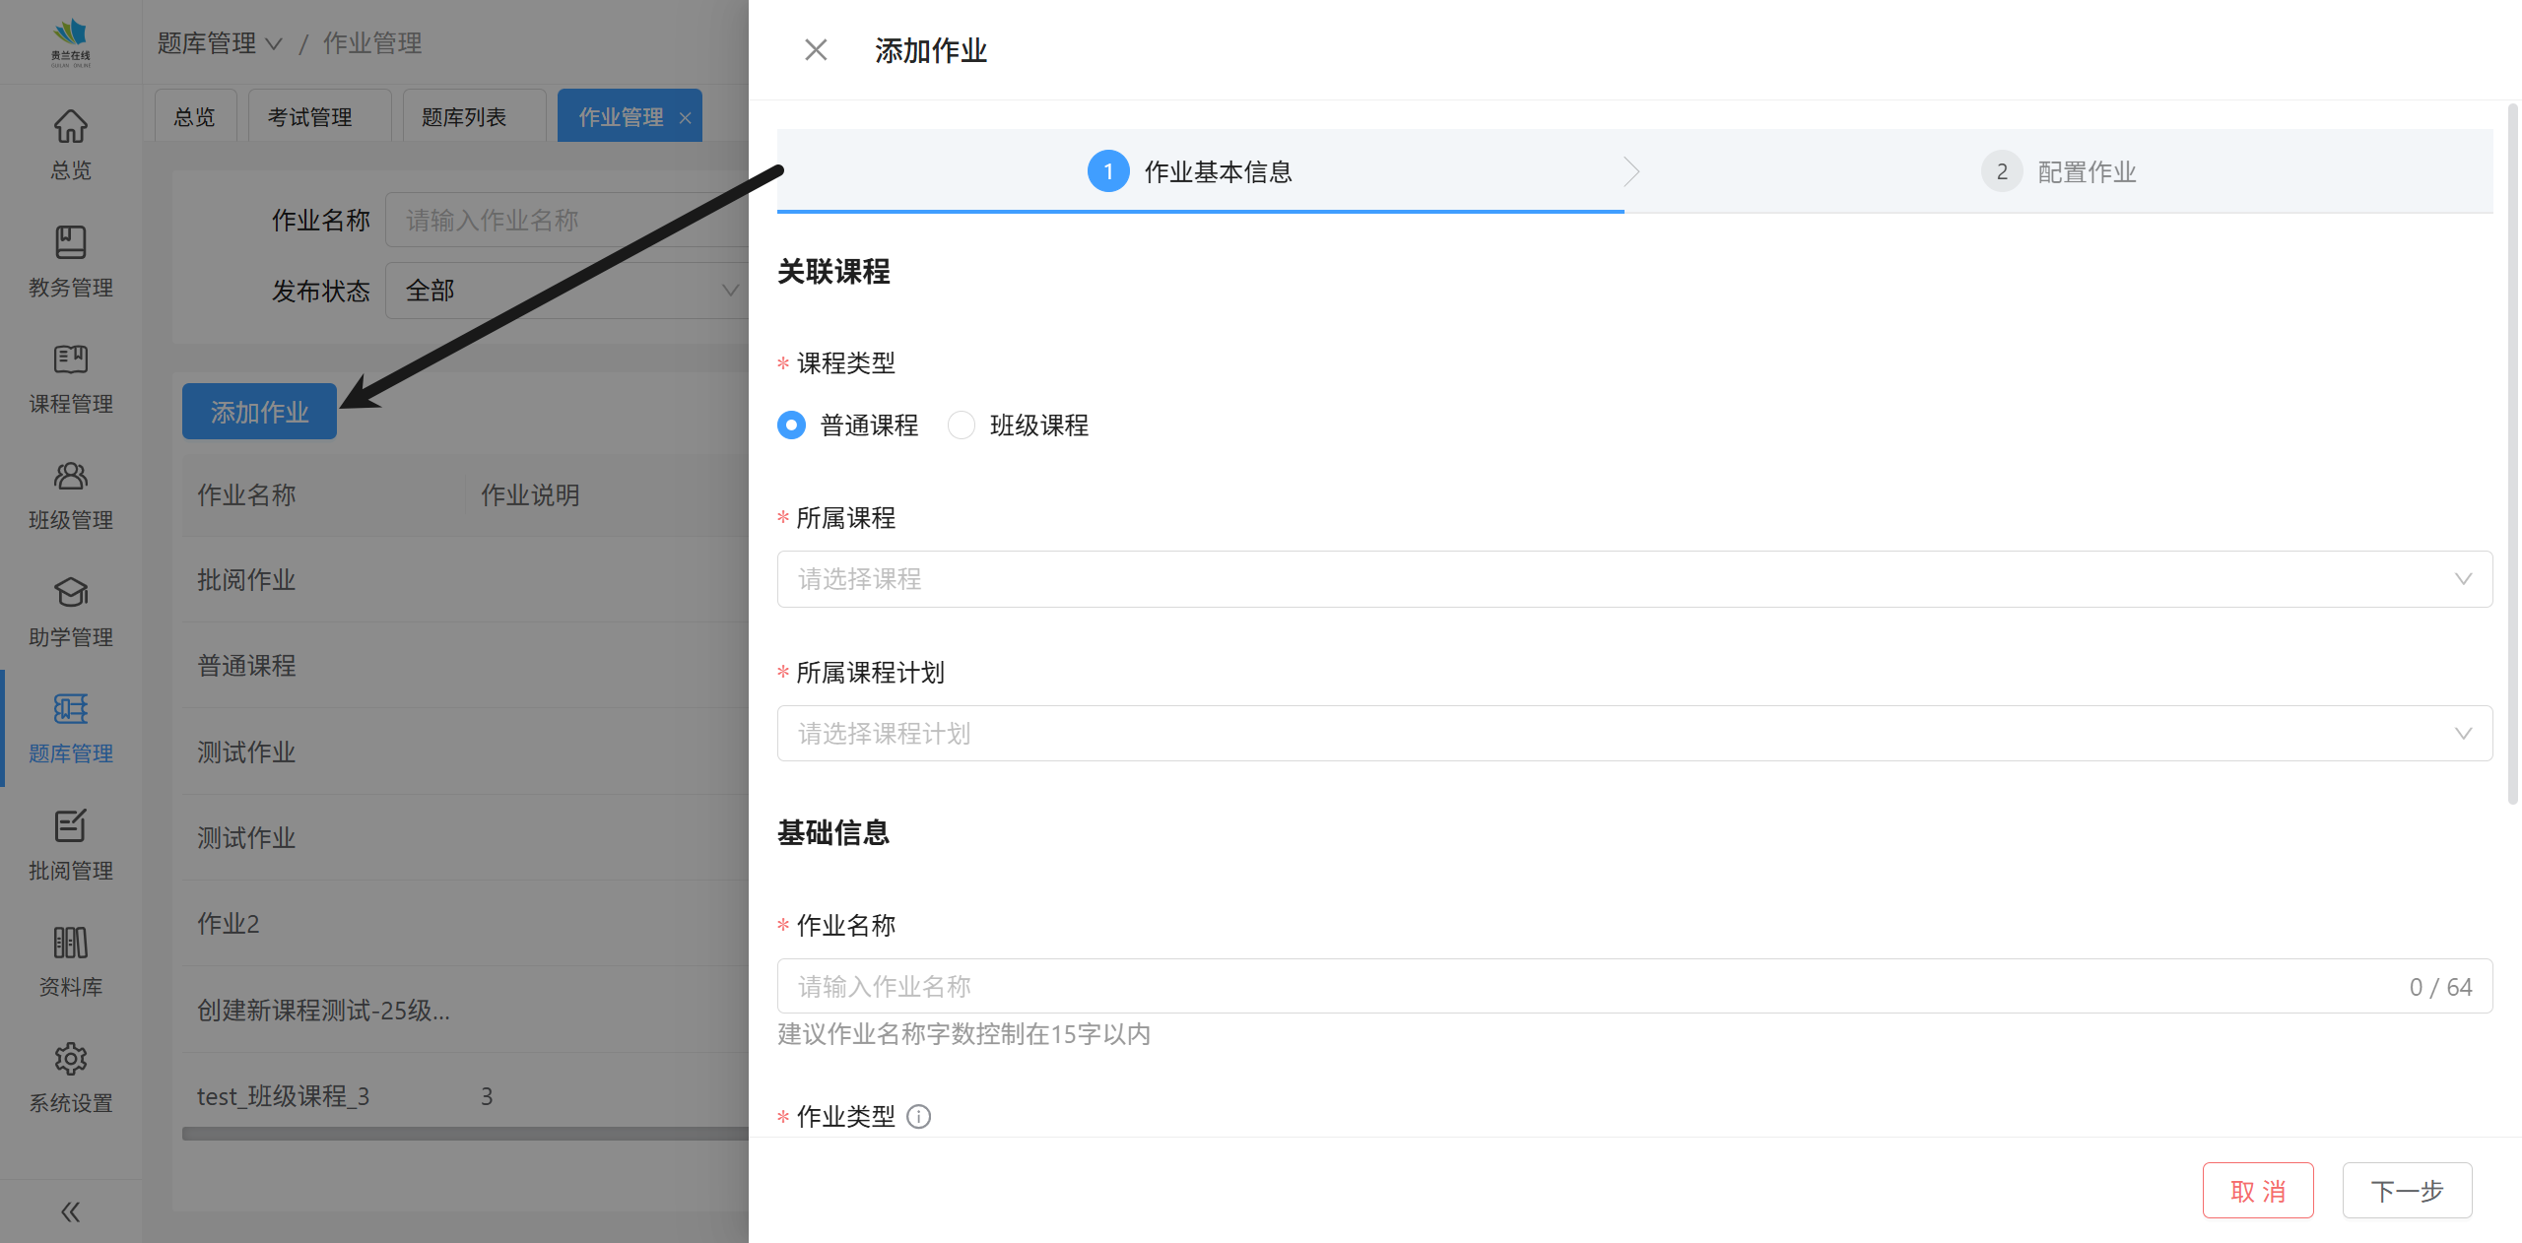The image size is (2522, 1243).
Task: Click the 下一步 button
Action: coord(2406,1191)
